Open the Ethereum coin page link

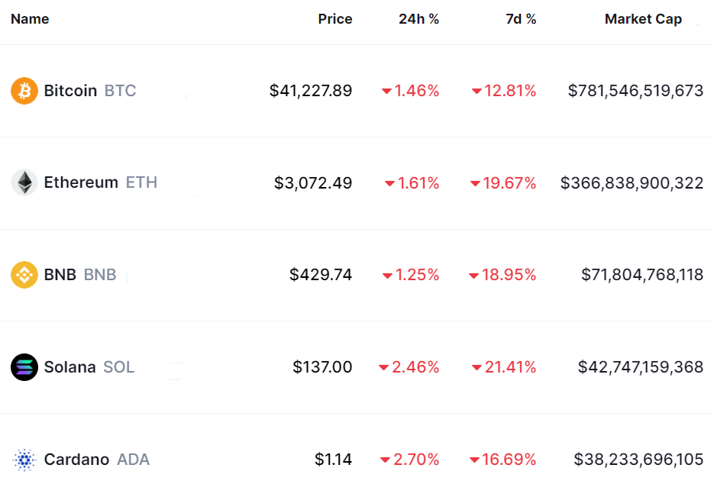point(81,182)
